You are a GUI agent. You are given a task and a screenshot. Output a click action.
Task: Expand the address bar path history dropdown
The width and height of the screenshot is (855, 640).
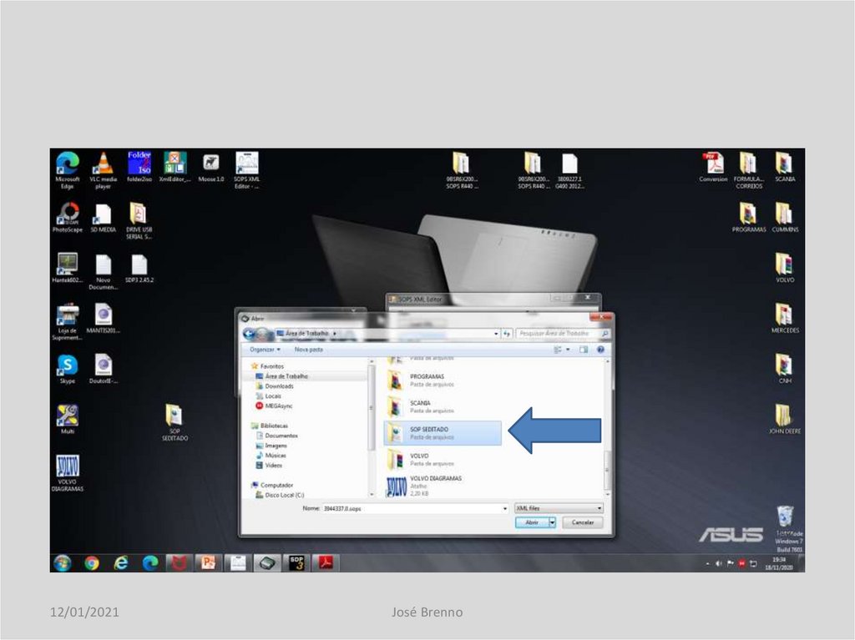pyautogui.click(x=496, y=333)
